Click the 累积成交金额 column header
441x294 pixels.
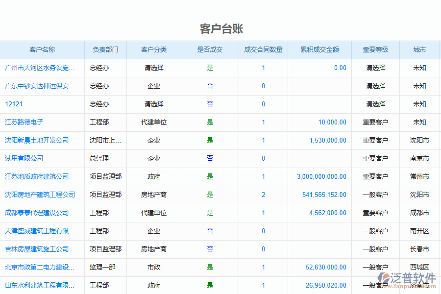click(319, 49)
